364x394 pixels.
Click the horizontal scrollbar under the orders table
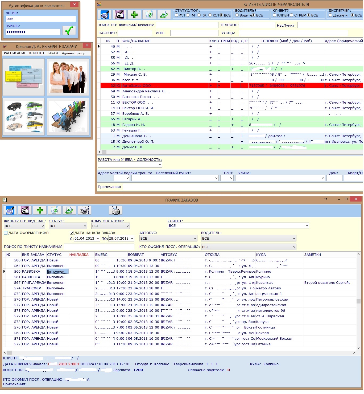pos(180,352)
